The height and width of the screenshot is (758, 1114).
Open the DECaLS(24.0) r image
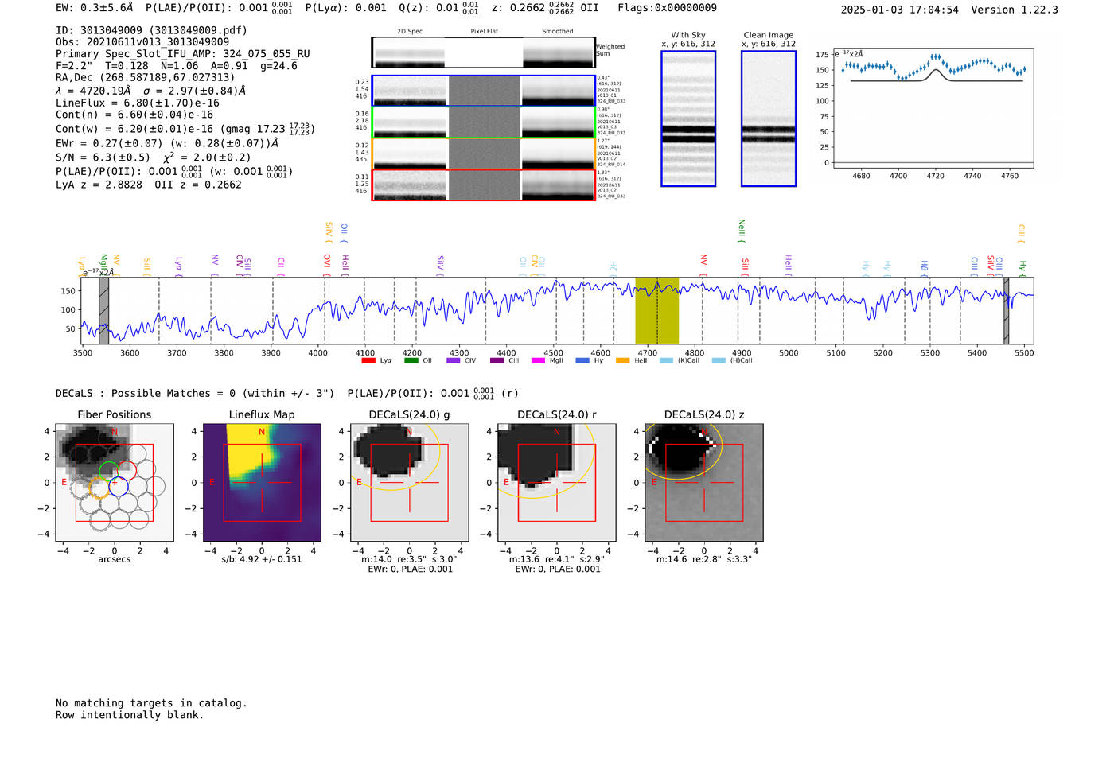click(x=557, y=482)
